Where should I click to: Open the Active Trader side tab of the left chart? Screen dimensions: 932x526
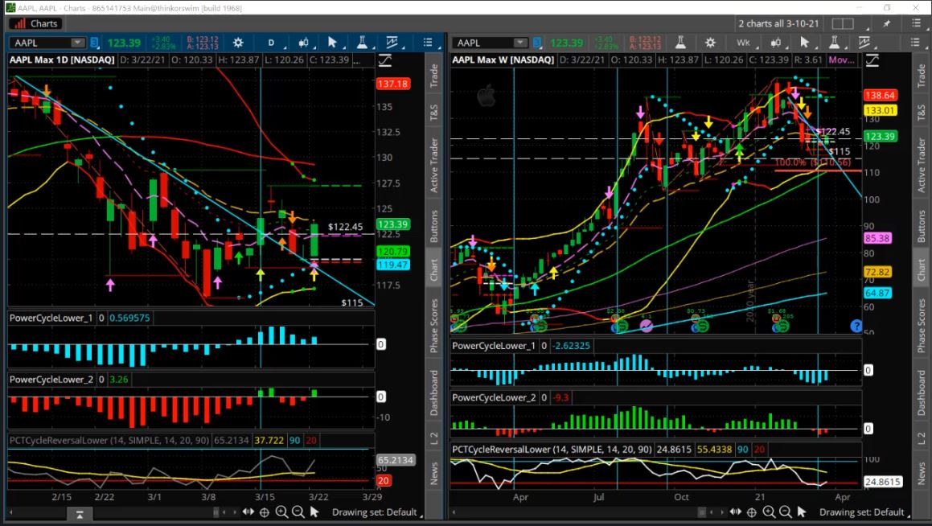pyautogui.click(x=434, y=165)
